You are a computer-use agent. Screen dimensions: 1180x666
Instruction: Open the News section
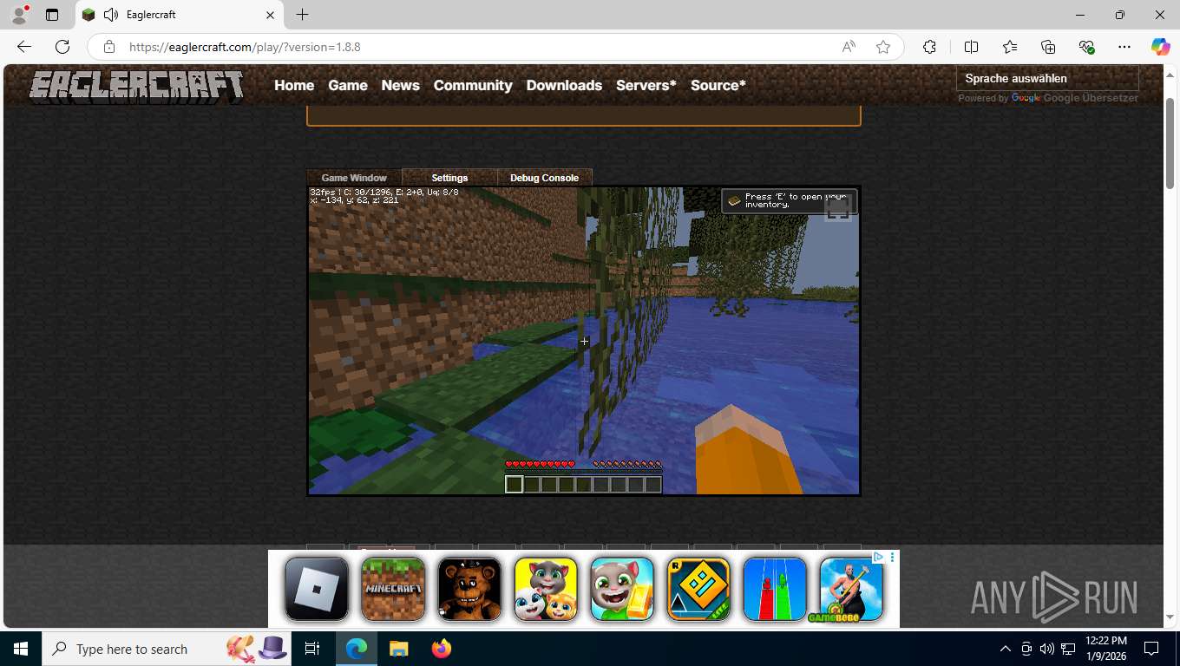[x=400, y=85]
